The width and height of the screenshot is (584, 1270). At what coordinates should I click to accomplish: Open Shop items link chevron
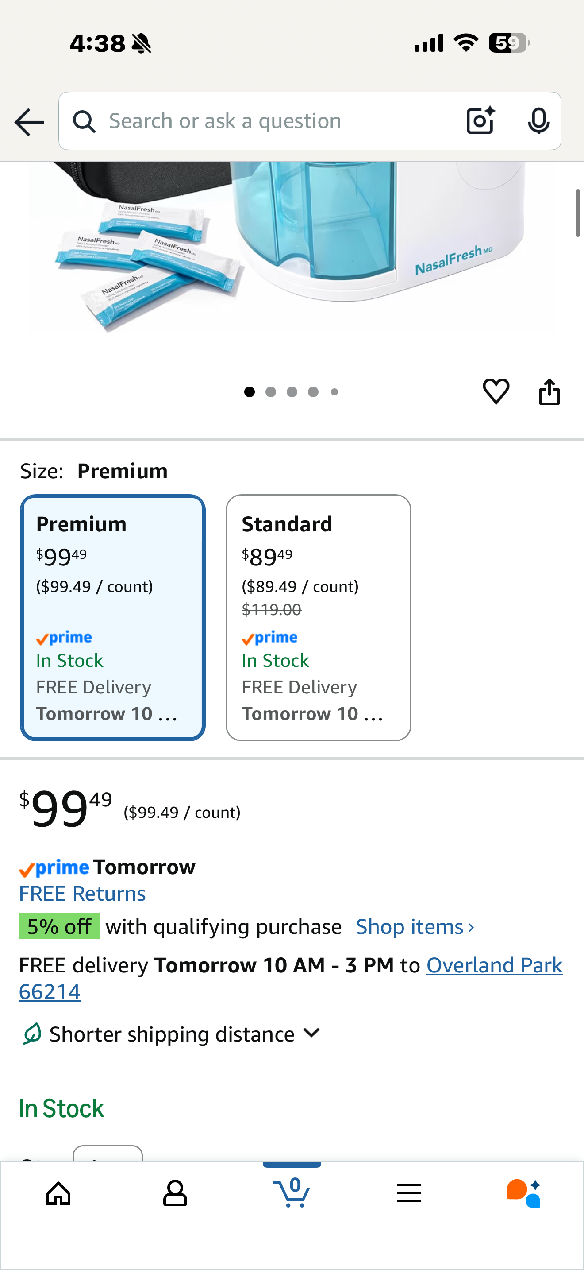pyautogui.click(x=415, y=927)
